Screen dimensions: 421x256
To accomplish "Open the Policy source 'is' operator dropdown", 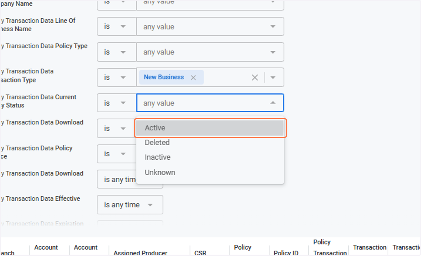I will (116, 154).
